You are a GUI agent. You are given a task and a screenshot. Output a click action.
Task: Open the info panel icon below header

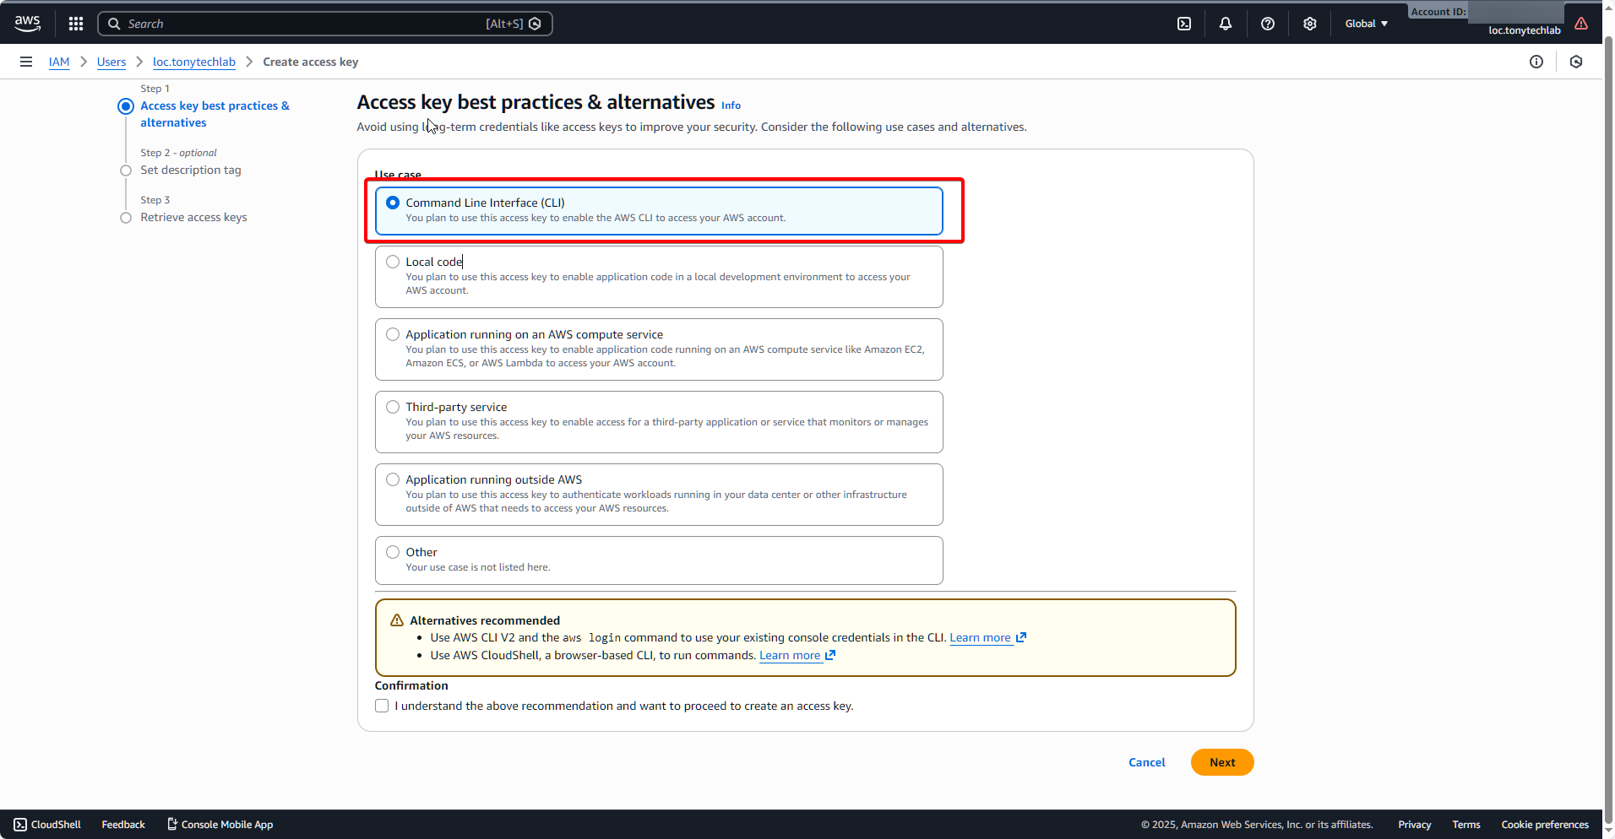[1536, 62]
